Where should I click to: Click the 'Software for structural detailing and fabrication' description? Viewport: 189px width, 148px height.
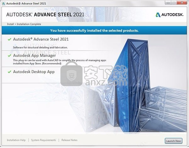click(x=40, y=47)
